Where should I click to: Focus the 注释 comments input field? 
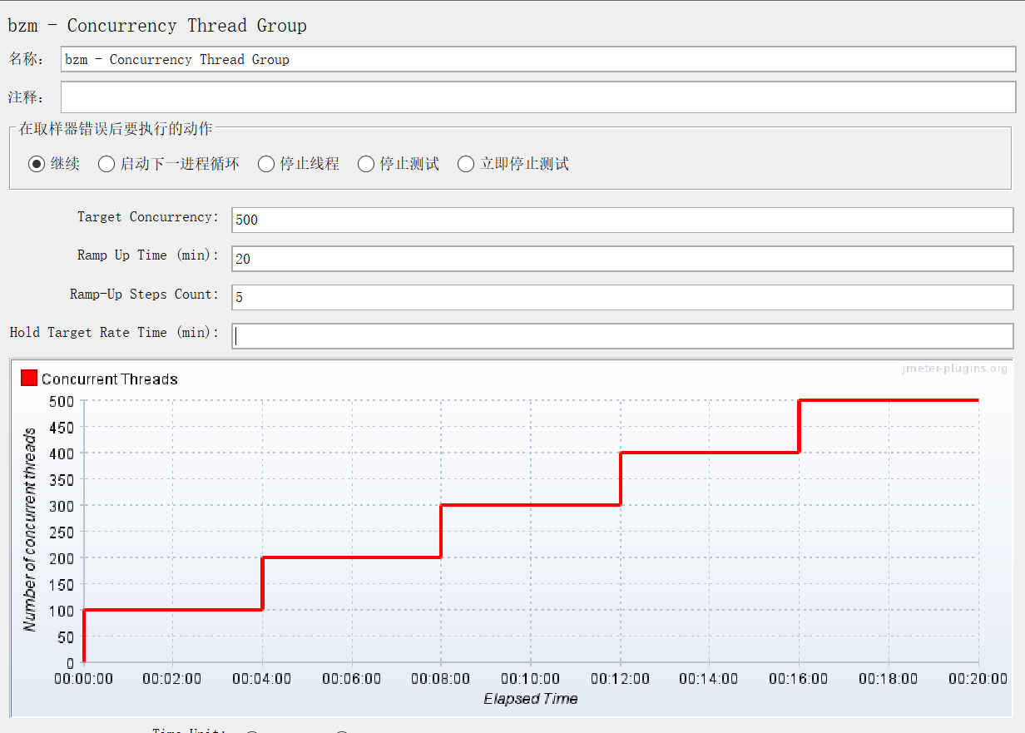click(538, 97)
